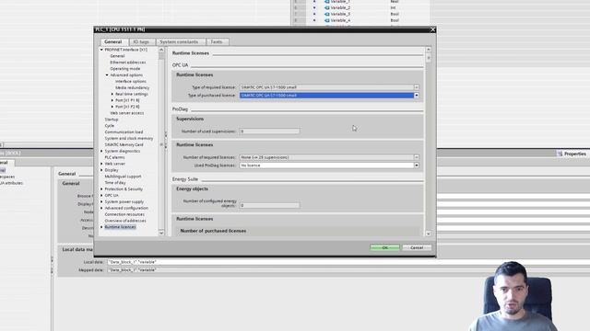Collapse the Advanced options tree node

point(107,75)
